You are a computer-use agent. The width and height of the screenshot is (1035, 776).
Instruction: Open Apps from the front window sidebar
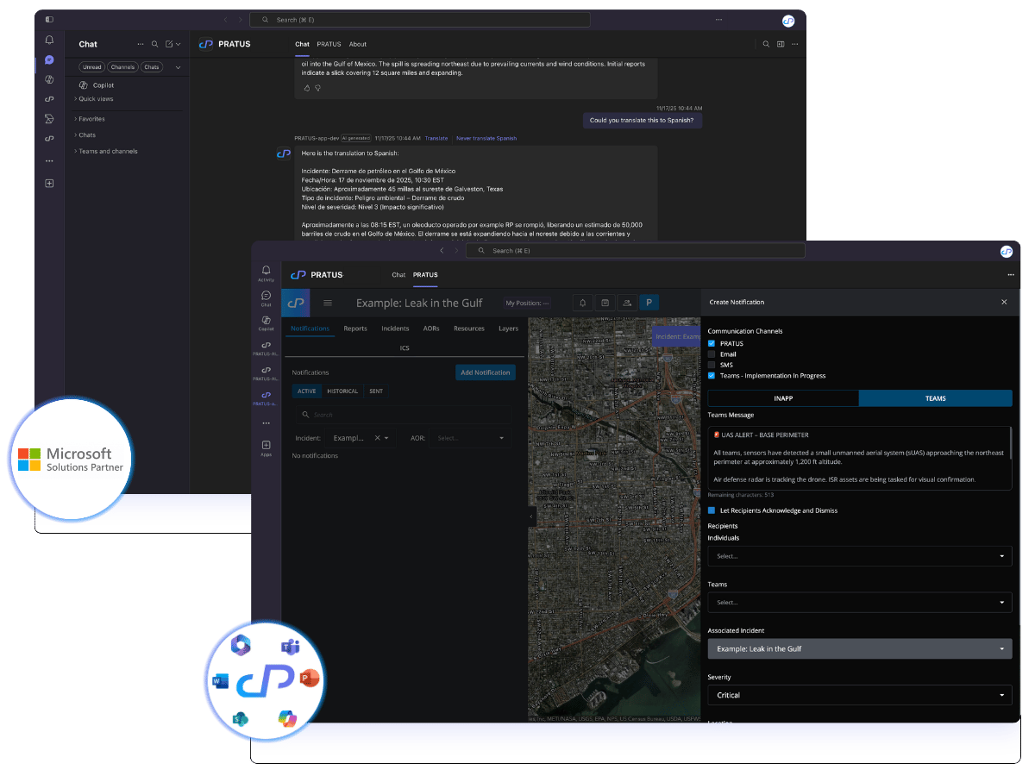[266, 447]
